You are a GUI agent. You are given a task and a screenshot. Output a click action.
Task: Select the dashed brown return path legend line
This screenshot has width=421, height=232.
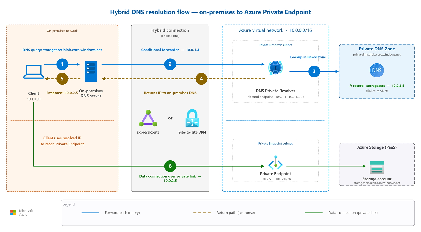(x=202, y=213)
